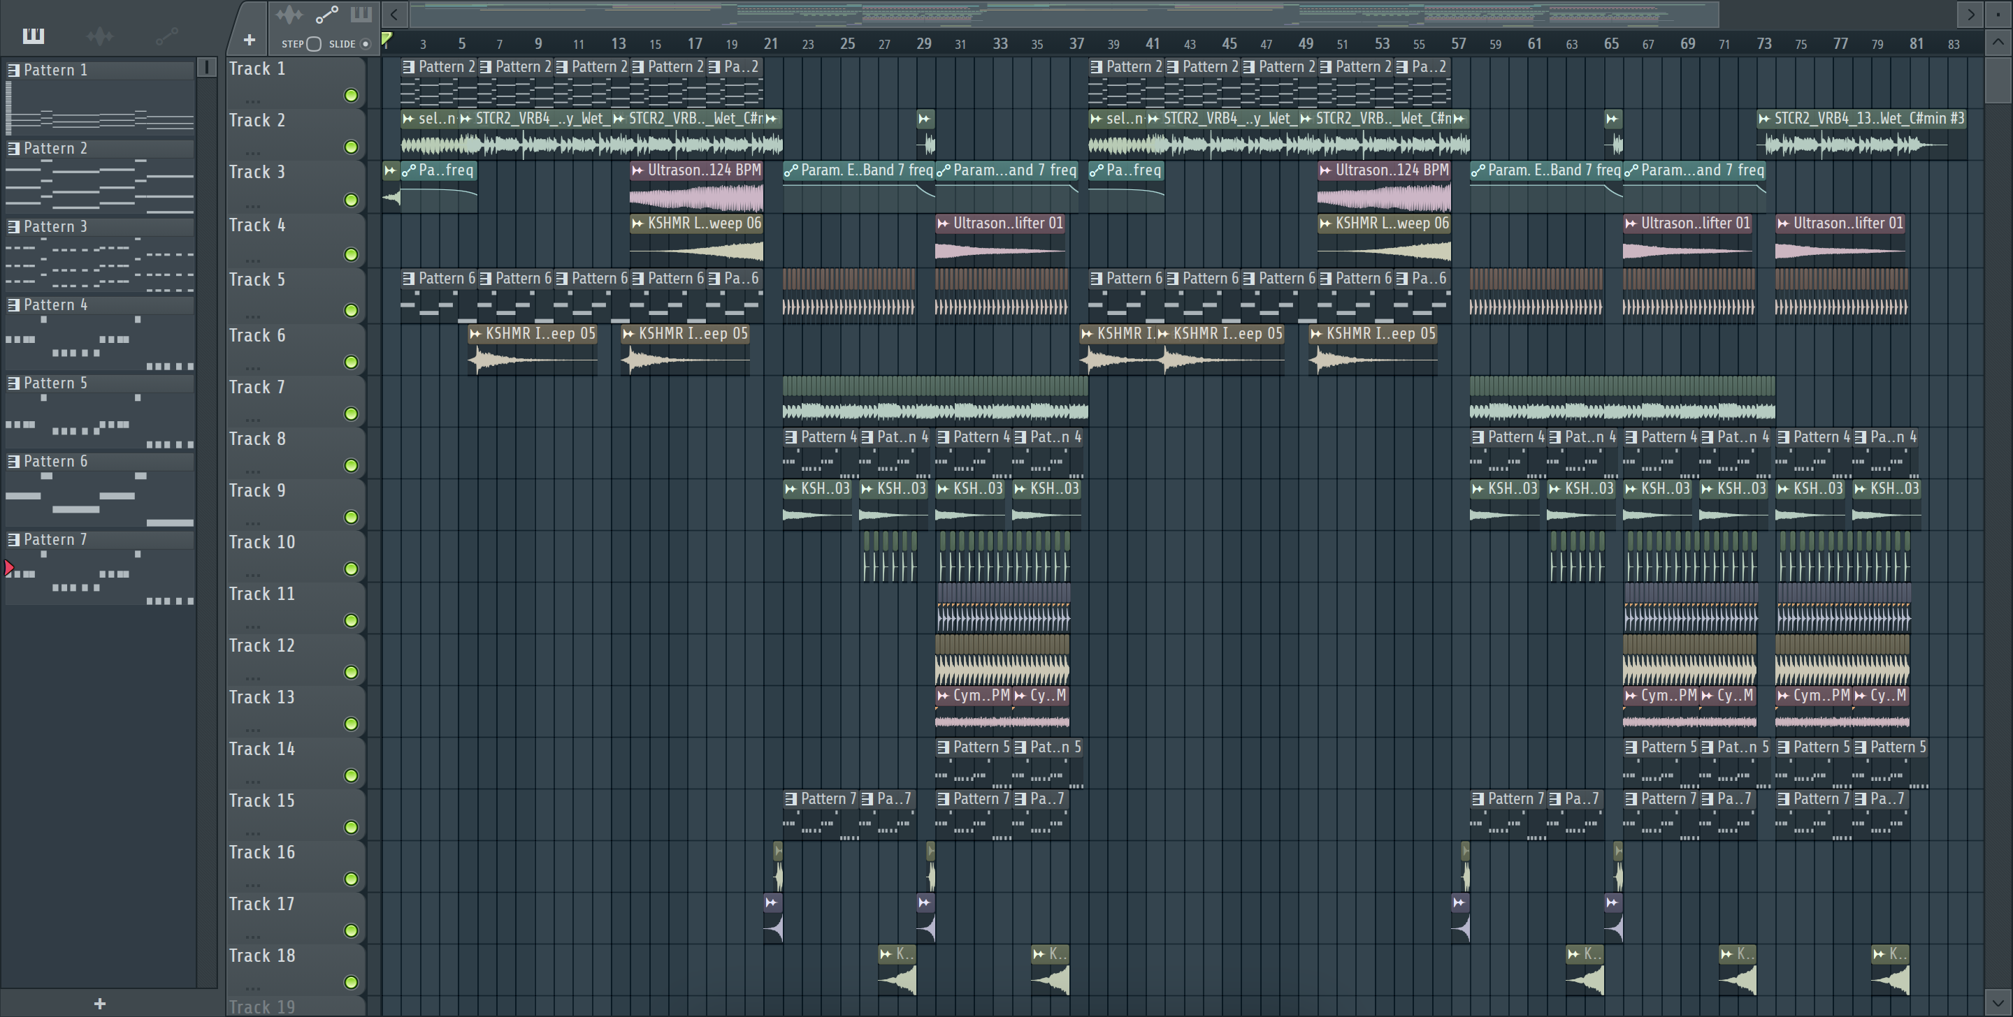Select the Track 4 header label

[x=257, y=225]
